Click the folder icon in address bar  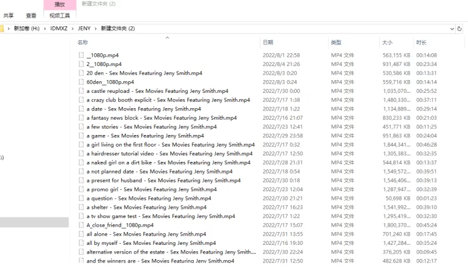point(2,28)
